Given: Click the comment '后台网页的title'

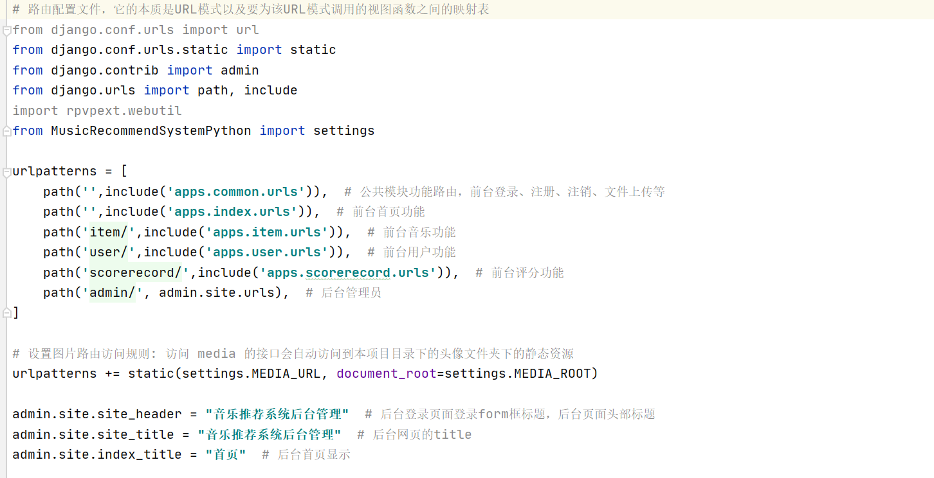Looking at the screenshot, I should [x=414, y=435].
